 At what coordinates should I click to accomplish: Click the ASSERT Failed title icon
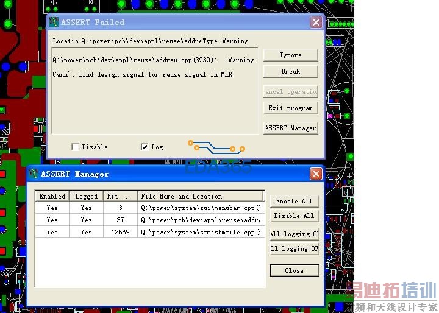pos(54,22)
